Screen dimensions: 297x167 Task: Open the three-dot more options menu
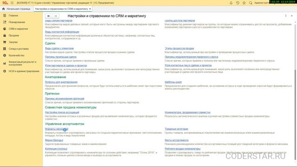pyautogui.click(x=286, y=16)
